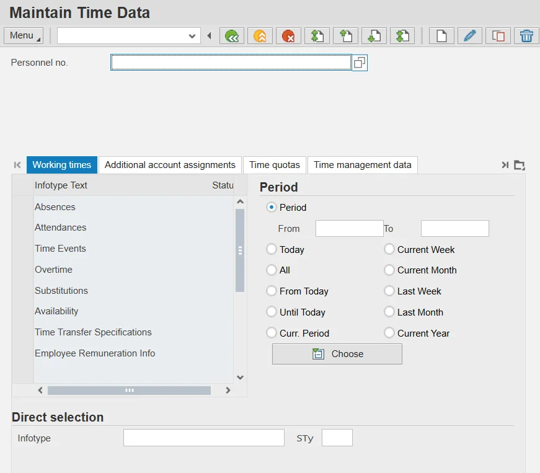The width and height of the screenshot is (540, 473).
Task: Click the Create blank page icon
Action: (441, 36)
